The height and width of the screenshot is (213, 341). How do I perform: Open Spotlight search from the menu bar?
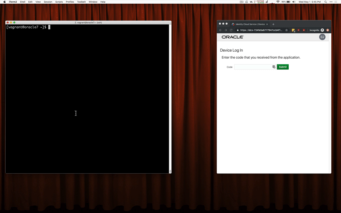(x=325, y=2)
